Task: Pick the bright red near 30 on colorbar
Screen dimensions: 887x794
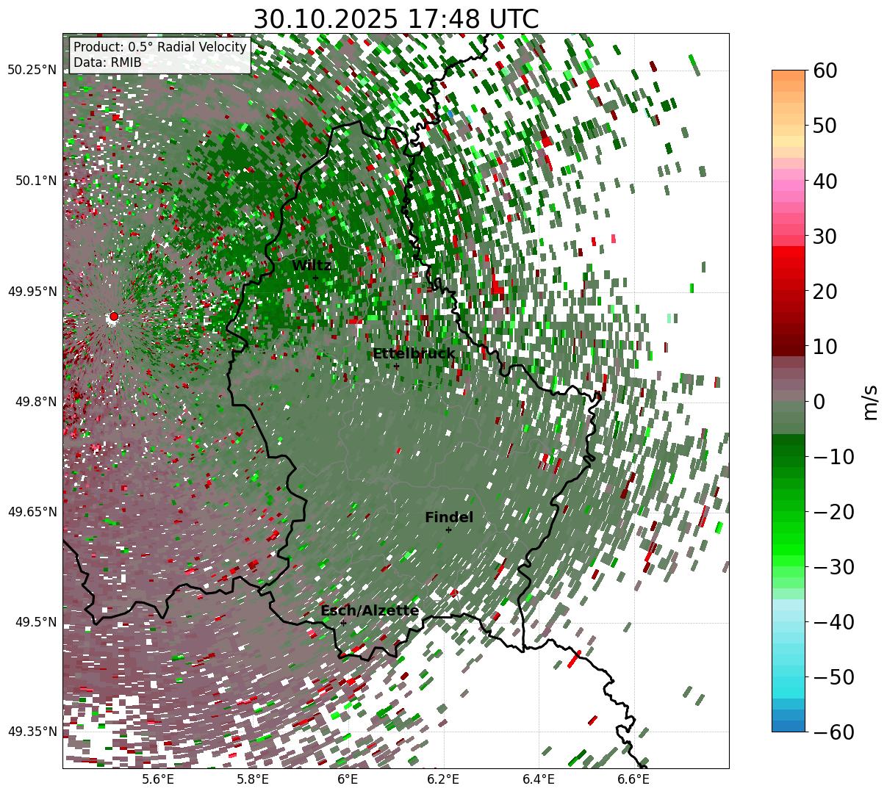Action: coord(788,252)
